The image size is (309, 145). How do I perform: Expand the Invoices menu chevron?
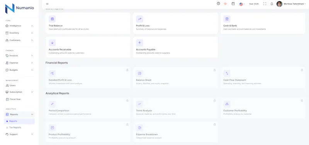click(32, 55)
